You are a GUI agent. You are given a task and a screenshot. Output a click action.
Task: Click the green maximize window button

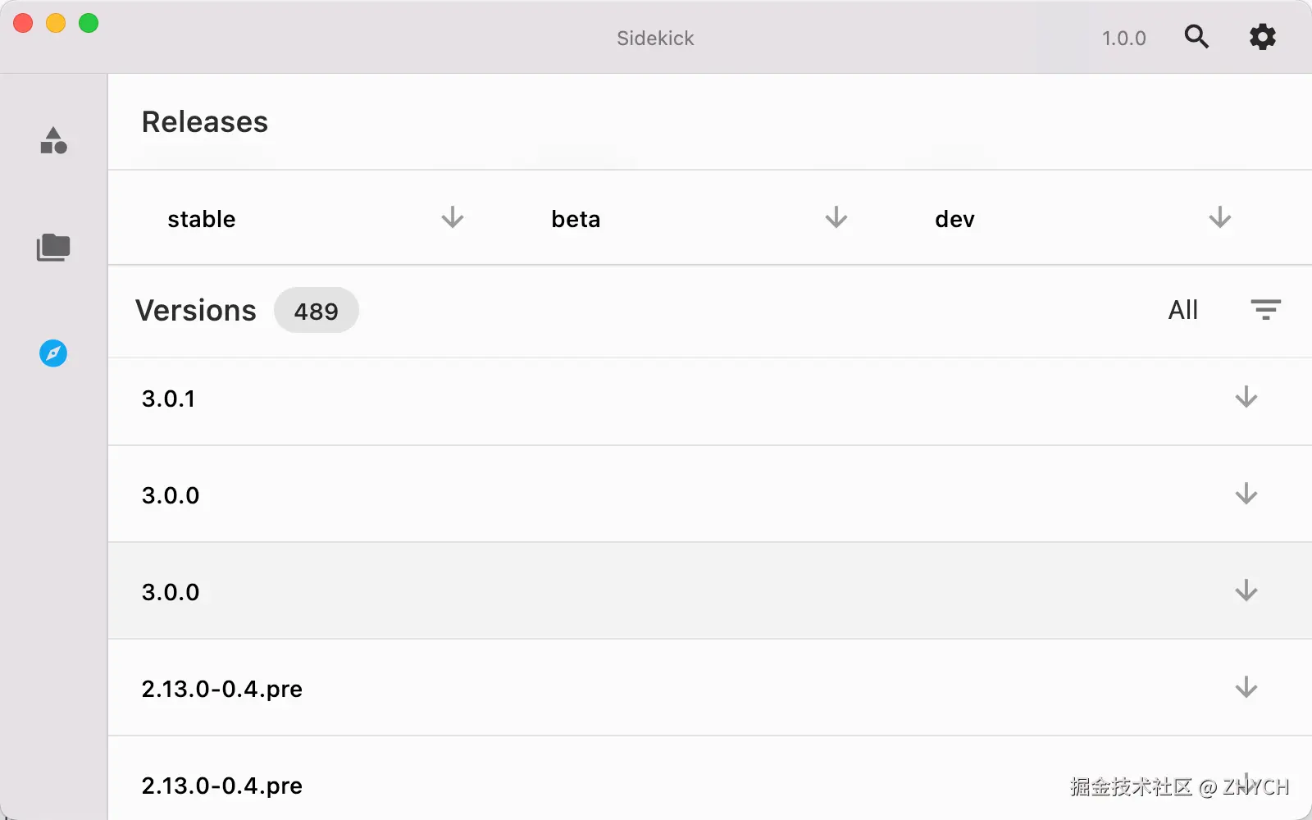(89, 24)
